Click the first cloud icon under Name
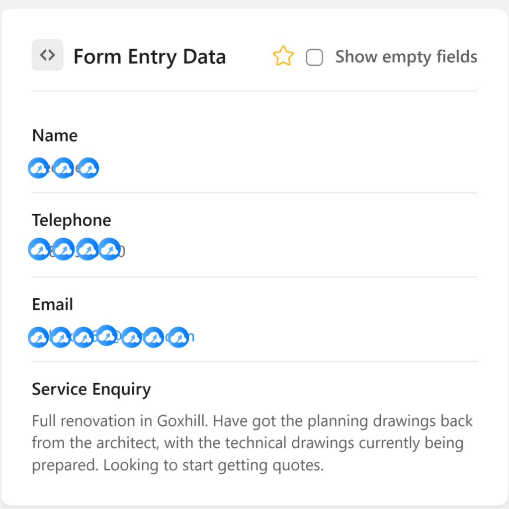Screen dimensions: 509x509 pyautogui.click(x=39, y=168)
